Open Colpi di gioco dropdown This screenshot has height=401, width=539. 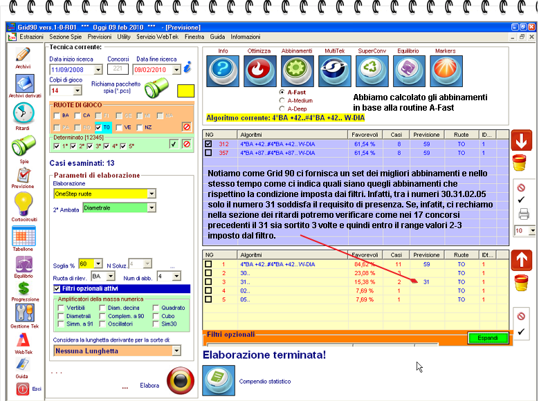[77, 91]
